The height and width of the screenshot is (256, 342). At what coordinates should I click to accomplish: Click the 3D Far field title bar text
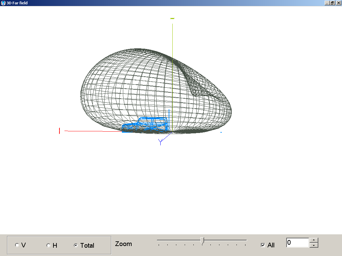[x=17, y=3]
